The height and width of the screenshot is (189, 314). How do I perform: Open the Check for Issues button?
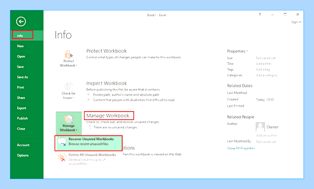click(x=68, y=91)
